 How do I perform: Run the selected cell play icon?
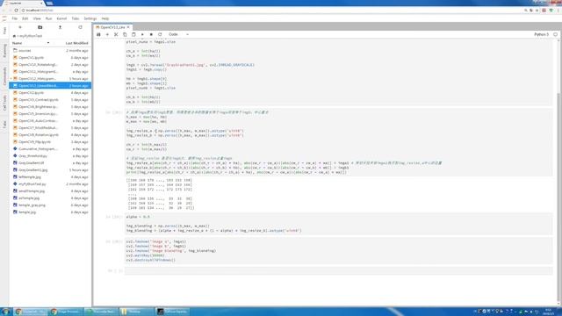point(142,34)
